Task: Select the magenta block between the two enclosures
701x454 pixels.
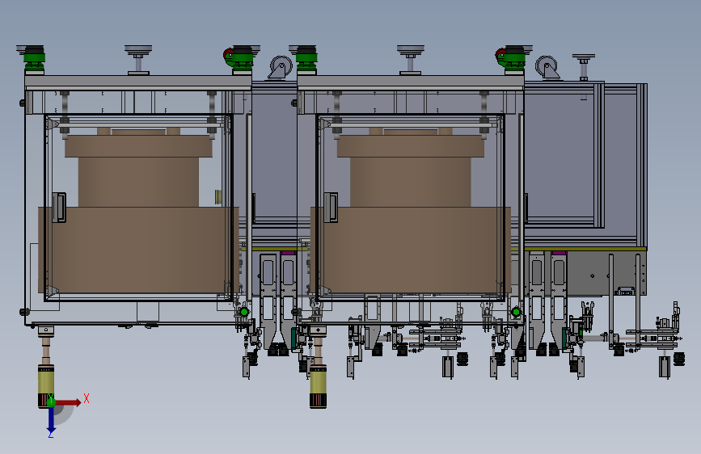Action: (289, 253)
